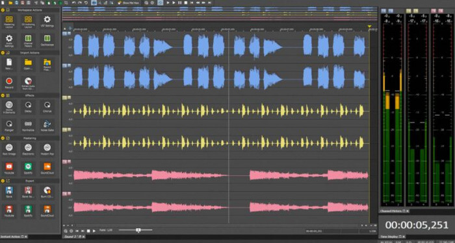
Task: Click Stop in the bottom transport bar
Action: click(88, 231)
